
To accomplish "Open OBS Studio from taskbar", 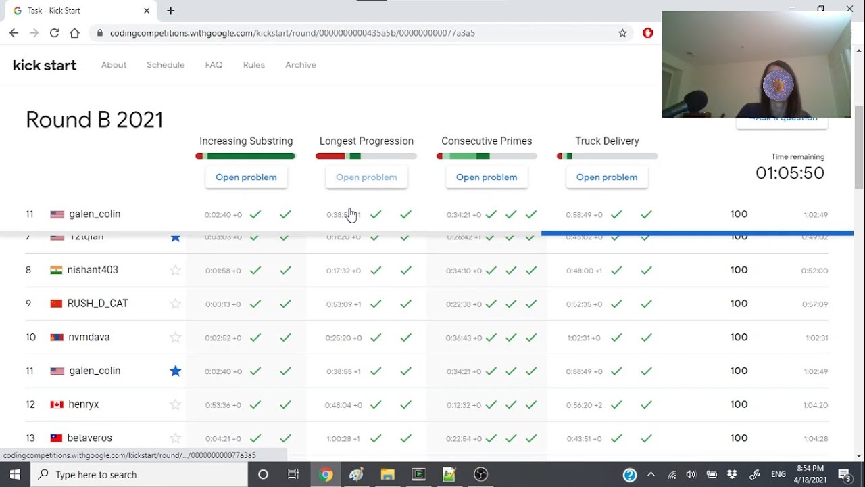I will click(480, 474).
